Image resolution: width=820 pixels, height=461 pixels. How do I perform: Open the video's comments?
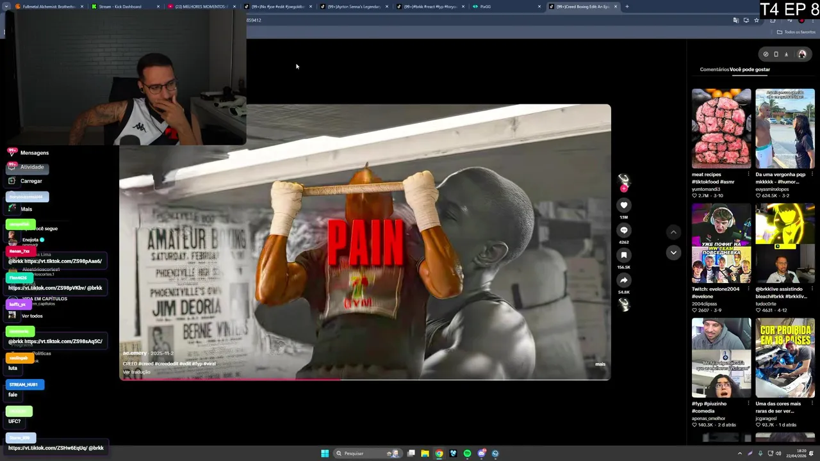point(623,230)
